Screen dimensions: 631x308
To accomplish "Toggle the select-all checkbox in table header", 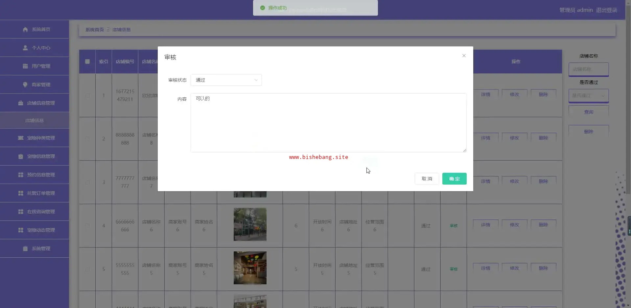I will 87,62.
